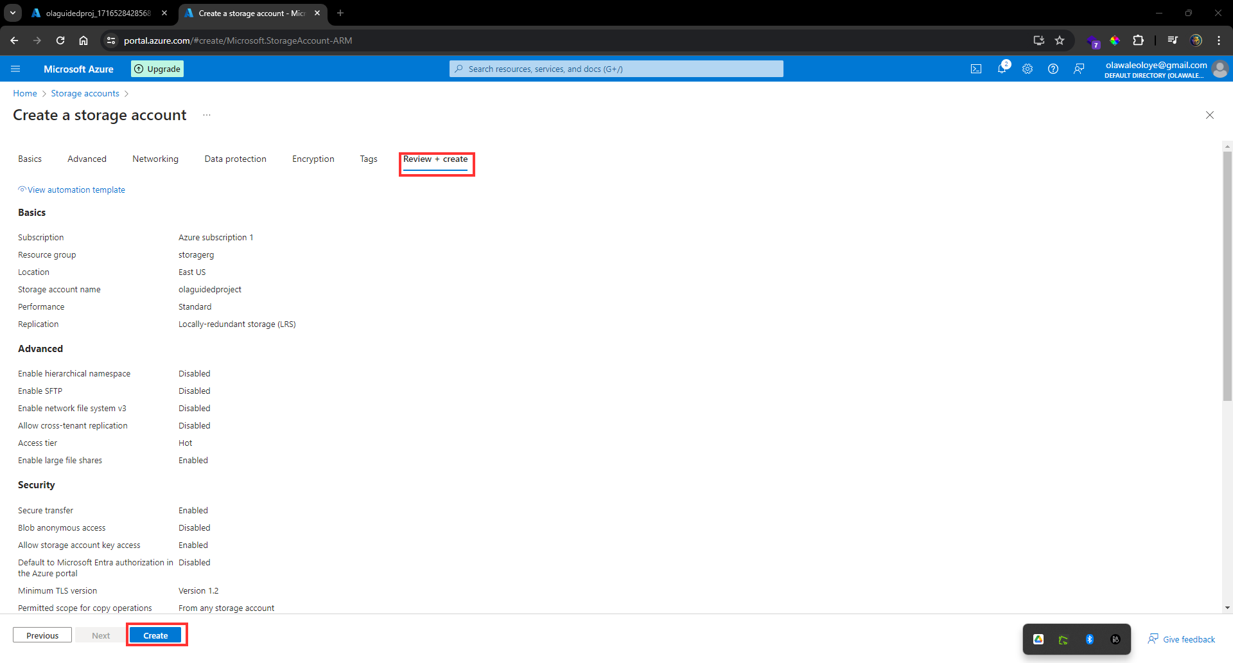Switch to the olaguidedproj browser tab
This screenshot has height=663, width=1233.
click(x=98, y=13)
